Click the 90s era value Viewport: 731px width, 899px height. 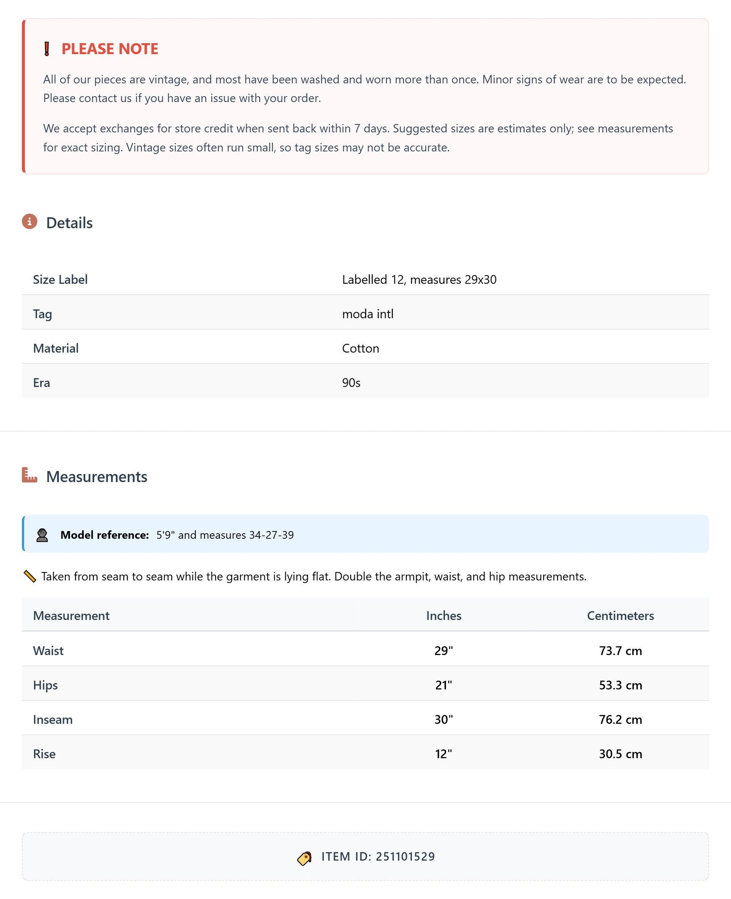coord(351,383)
